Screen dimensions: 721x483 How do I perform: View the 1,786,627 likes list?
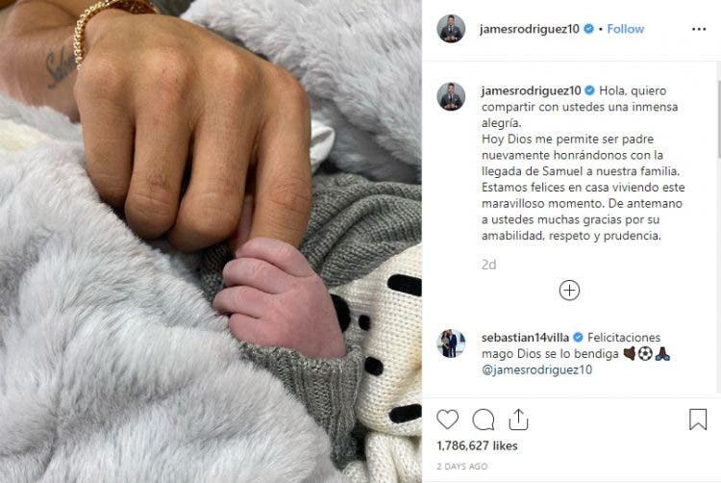point(477,445)
